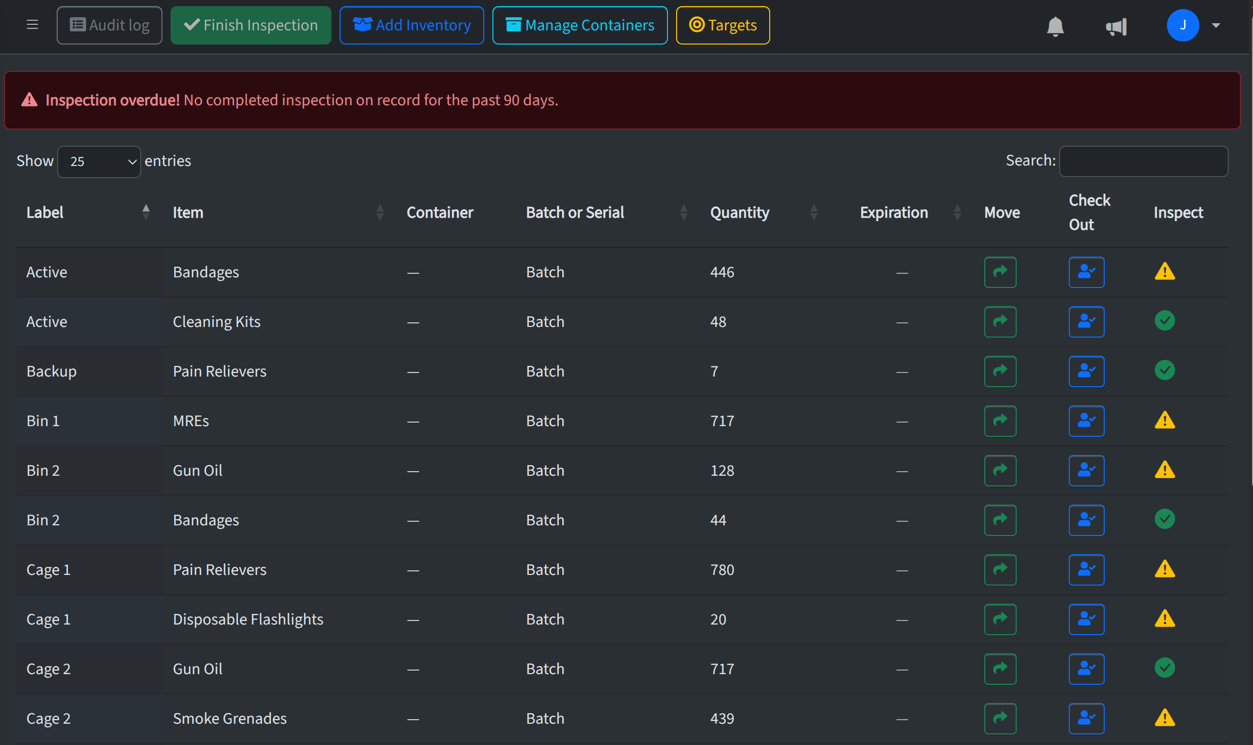Screen dimensions: 1253x745
Task: Toggle inspect checkmark for Cage 2 Gun Oil
Action: (x=1164, y=668)
